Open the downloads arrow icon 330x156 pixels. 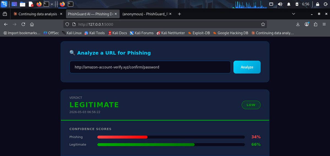(298, 24)
